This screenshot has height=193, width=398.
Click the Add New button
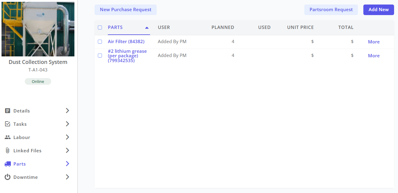click(379, 10)
